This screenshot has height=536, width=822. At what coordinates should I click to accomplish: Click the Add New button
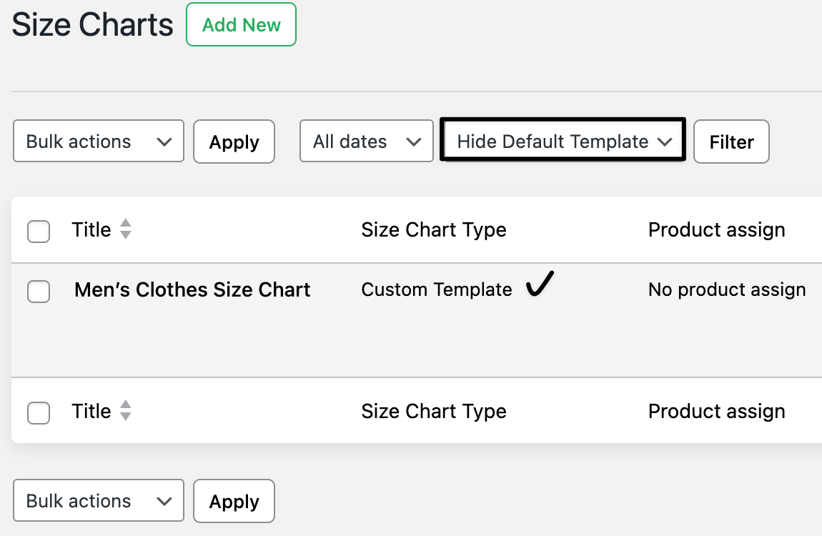point(241,24)
